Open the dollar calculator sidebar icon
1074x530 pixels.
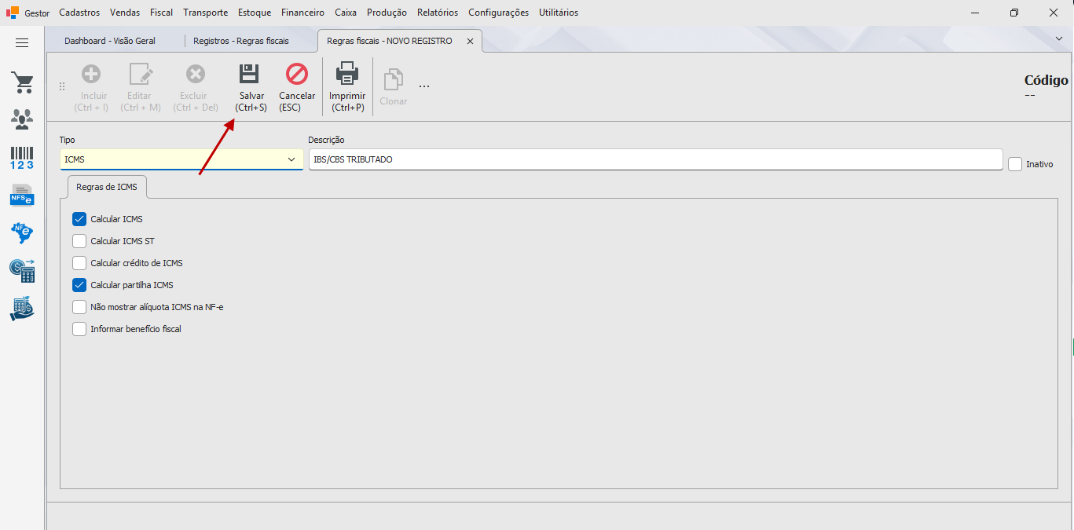22,271
